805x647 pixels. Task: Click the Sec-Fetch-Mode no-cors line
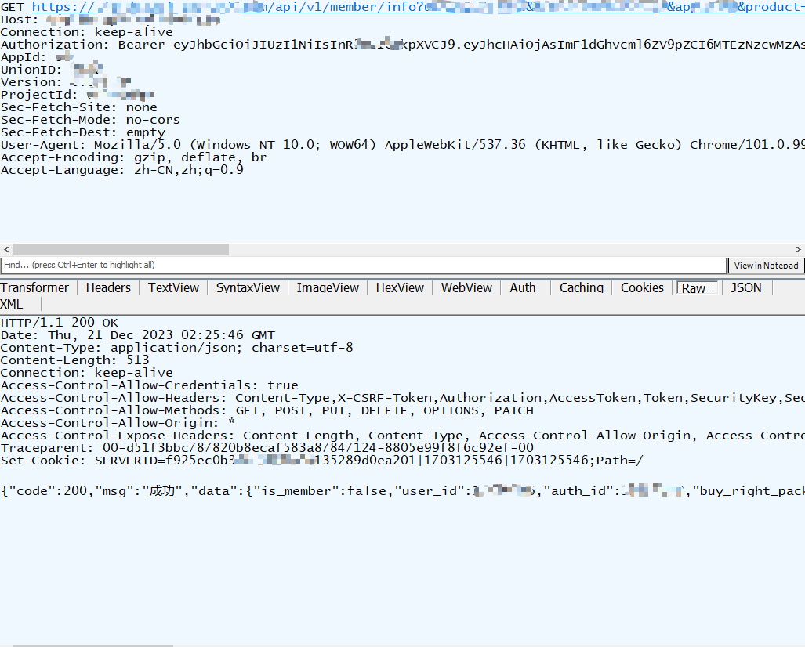pyautogui.click(x=90, y=120)
